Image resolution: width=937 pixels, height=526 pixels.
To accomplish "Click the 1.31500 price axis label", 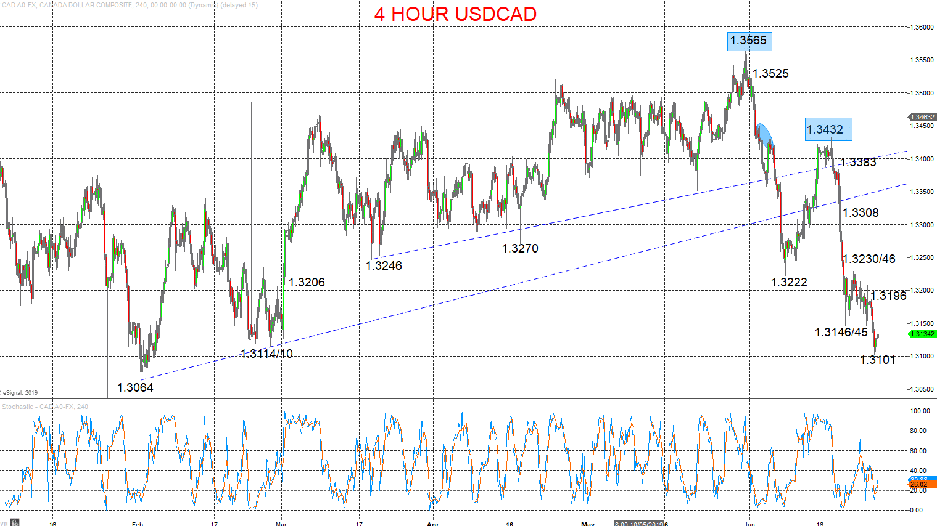I will [x=922, y=323].
